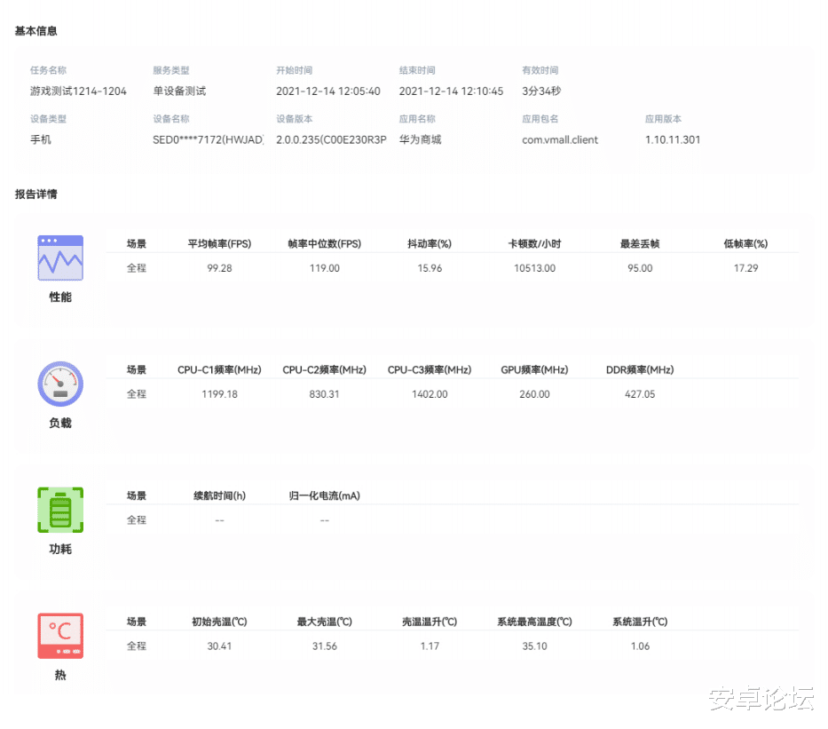Click jitter rate value 15.96

(x=430, y=268)
